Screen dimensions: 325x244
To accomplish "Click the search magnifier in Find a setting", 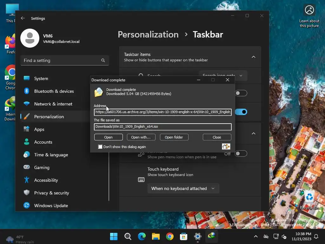I will pos(103,60).
